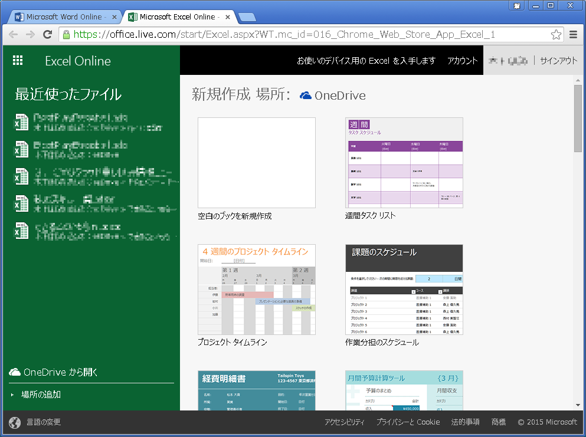
Task: Close the Microsoft Excel Online tab
Action: (x=228, y=17)
